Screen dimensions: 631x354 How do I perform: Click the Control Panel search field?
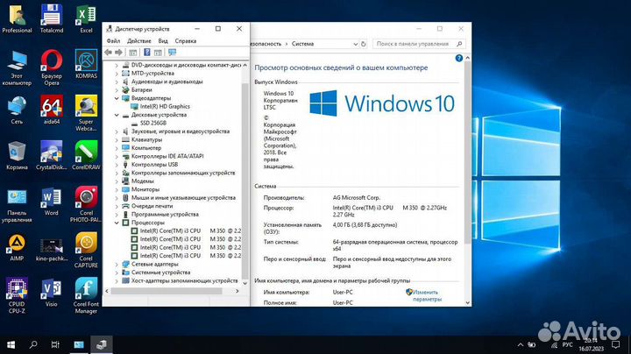tap(419, 44)
